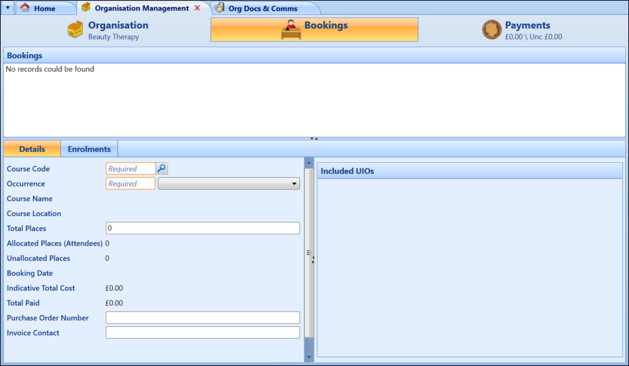Focus the Total Places input box
Screen dimensions: 629x366
[x=202, y=228]
